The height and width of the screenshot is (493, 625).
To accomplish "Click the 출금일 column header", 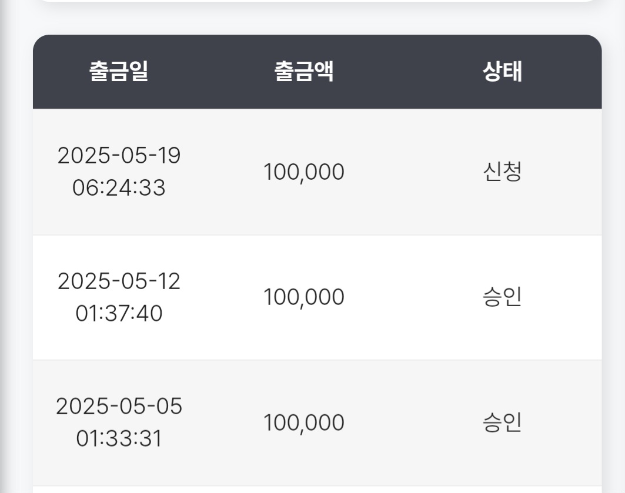I will [119, 71].
